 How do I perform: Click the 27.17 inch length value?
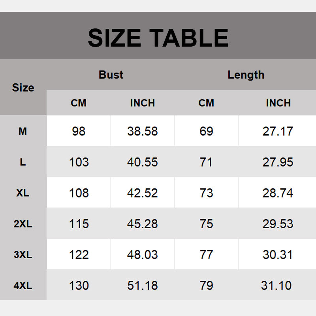278,131
